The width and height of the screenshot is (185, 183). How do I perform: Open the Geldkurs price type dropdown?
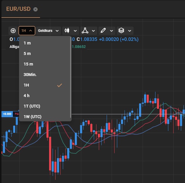coord(49,31)
